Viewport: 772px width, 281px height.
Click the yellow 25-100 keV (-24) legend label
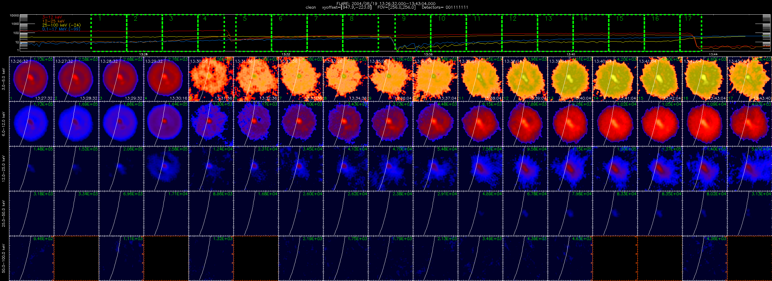click(61, 25)
